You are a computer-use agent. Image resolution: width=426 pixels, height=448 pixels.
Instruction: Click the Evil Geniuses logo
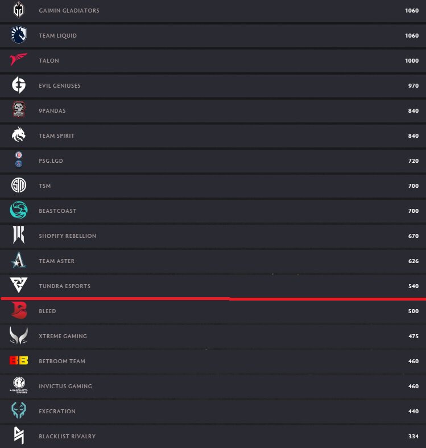coord(19,85)
